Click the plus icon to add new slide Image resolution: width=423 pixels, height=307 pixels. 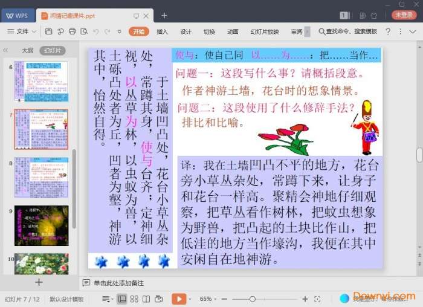(39, 282)
